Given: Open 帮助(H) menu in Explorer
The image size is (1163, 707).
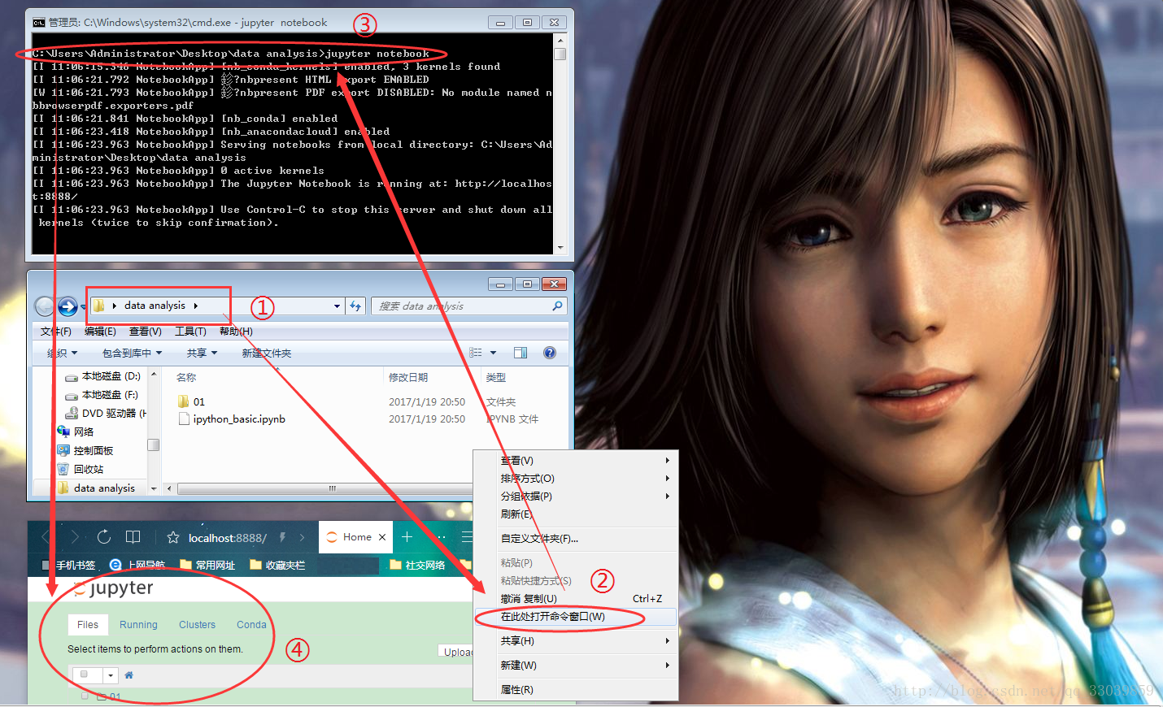Looking at the screenshot, I should click(236, 331).
